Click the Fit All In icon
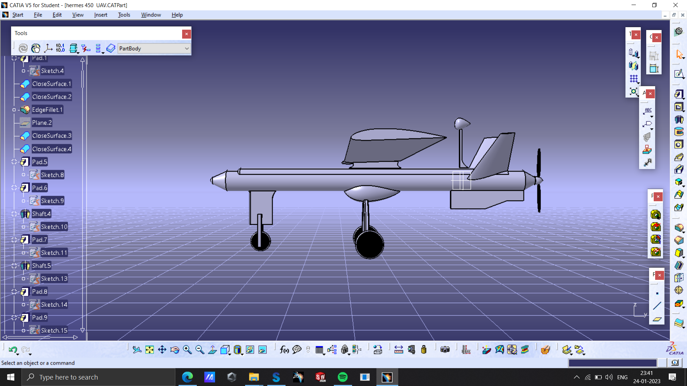Screen dimensions: 687x386 (x=150, y=350)
